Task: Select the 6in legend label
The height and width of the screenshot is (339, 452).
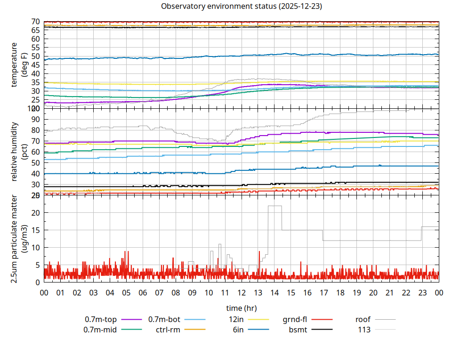Action: 238,330
